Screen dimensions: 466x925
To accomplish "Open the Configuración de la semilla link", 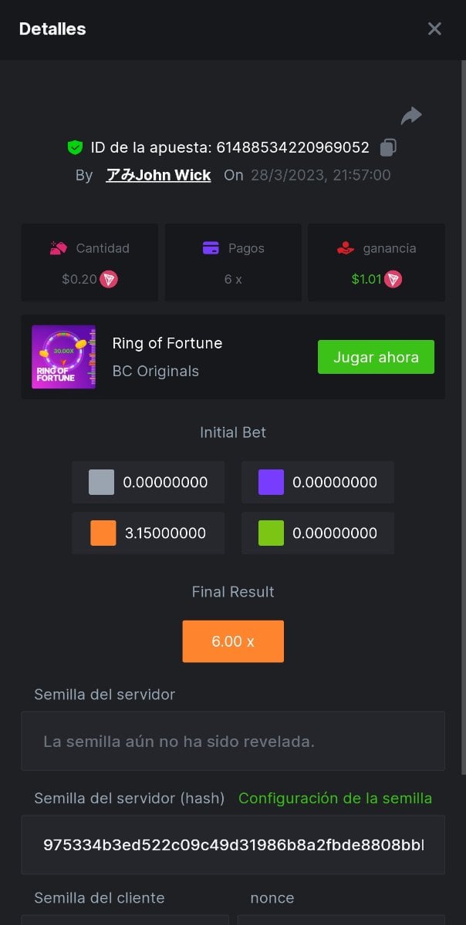I will (335, 799).
